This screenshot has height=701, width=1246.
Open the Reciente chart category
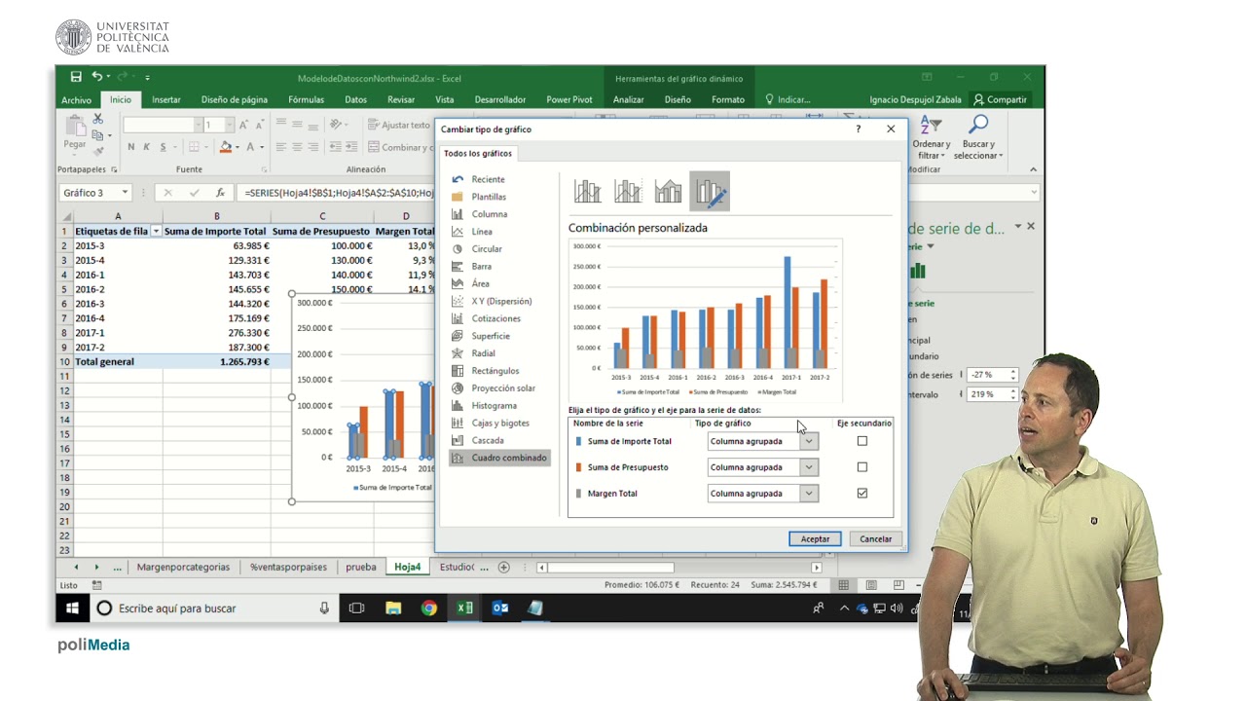point(488,179)
